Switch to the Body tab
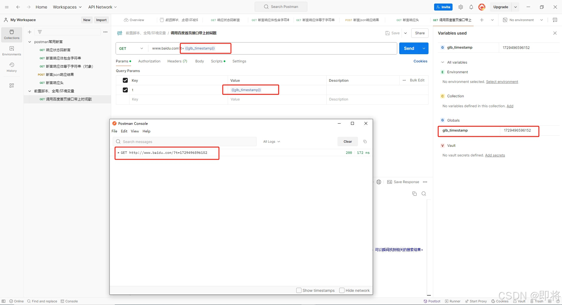 199,61
